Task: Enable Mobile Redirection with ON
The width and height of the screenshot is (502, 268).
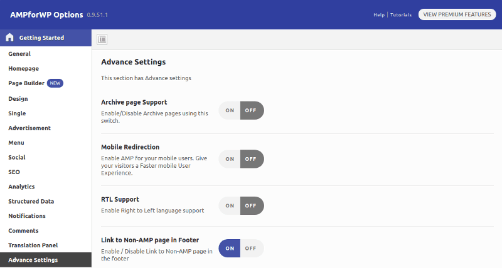Action: click(230, 159)
